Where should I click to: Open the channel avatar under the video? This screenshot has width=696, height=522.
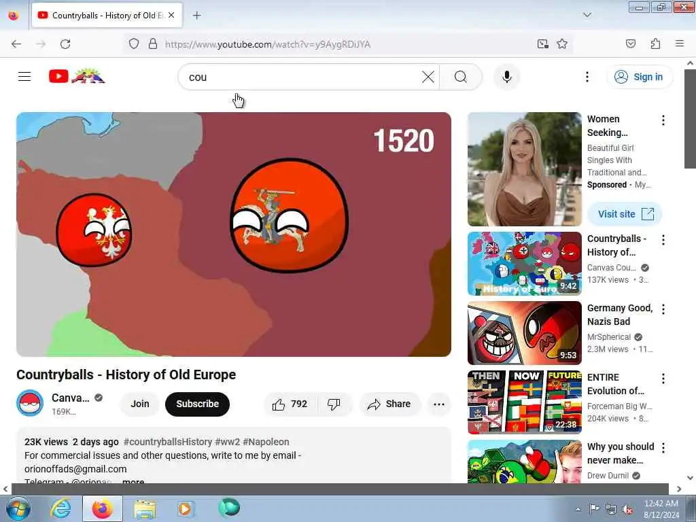coord(30,403)
